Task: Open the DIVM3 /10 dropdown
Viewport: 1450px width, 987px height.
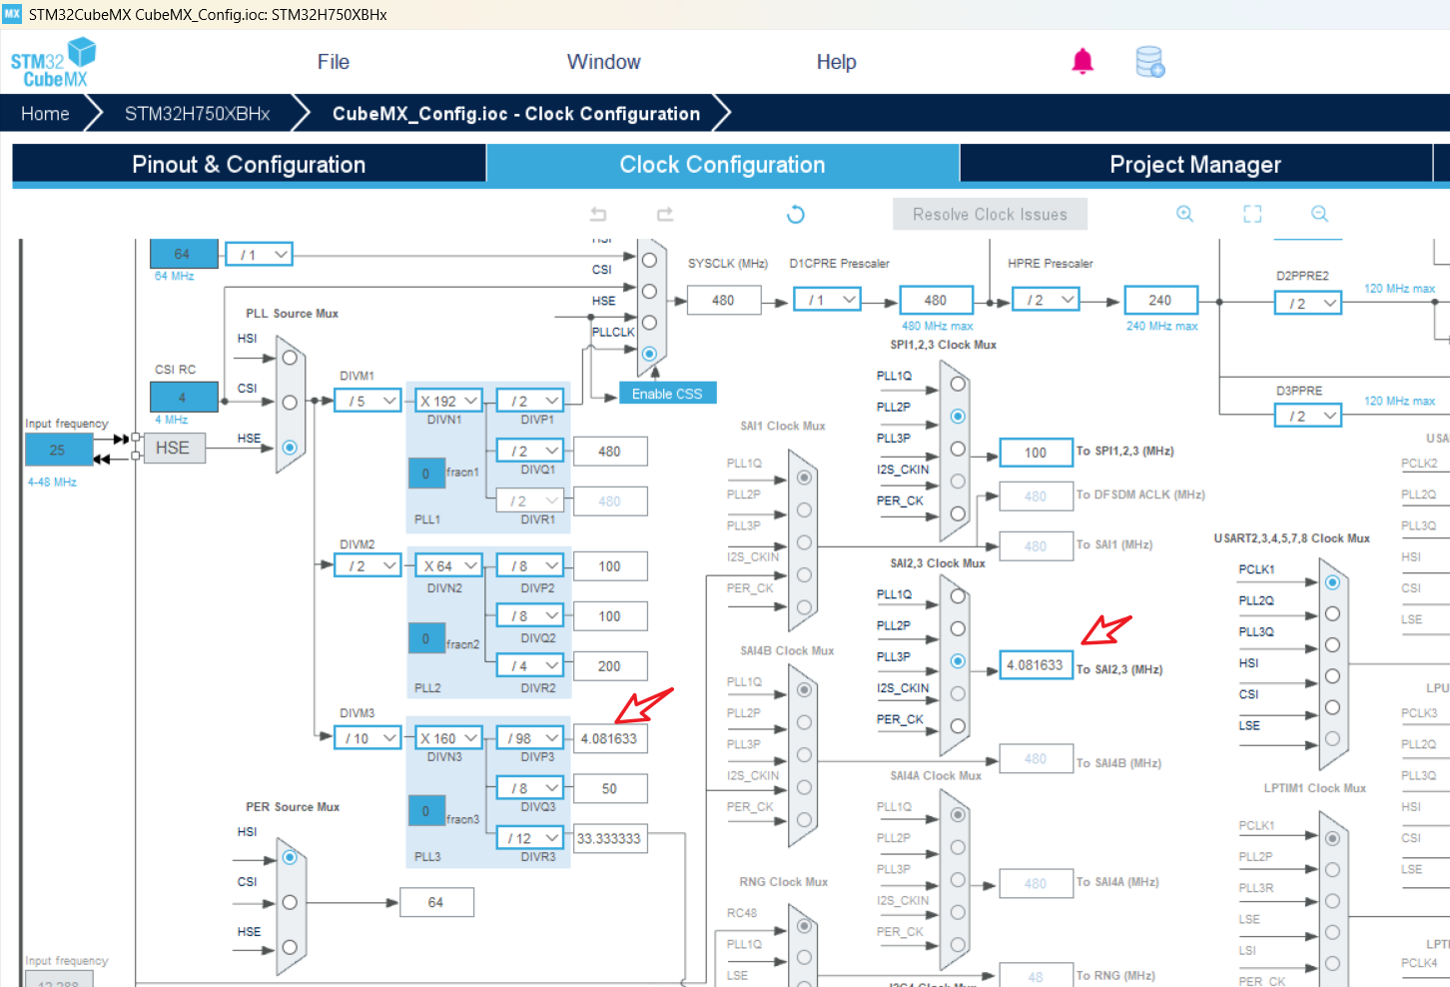Action: point(368,738)
